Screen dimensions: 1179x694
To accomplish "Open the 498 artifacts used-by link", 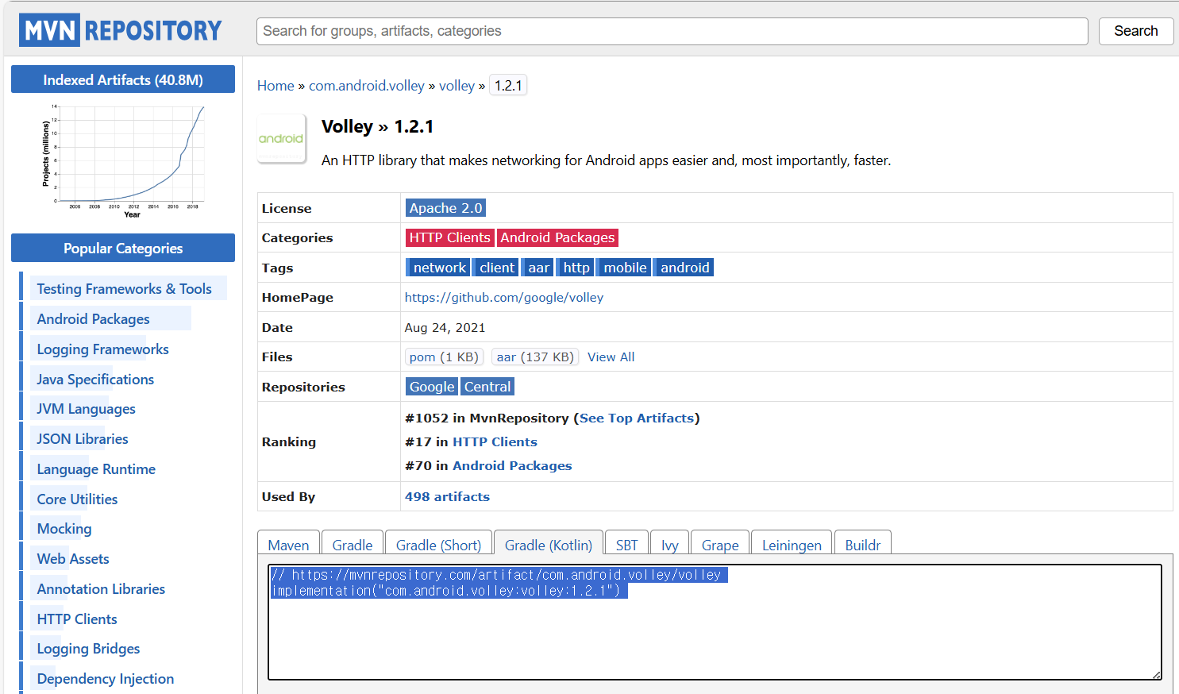I will [x=447, y=497].
